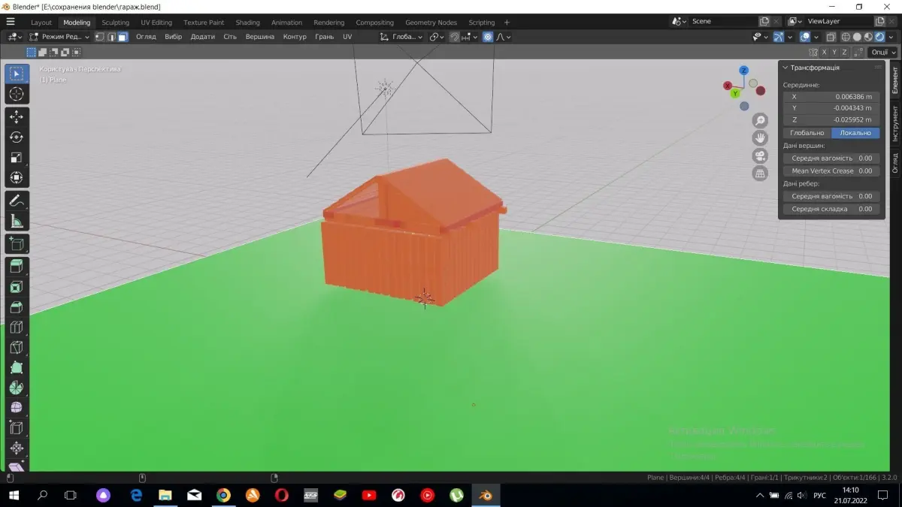This screenshot has width=902, height=507.
Task: Select the Smooth vertices tool
Action: click(x=17, y=408)
